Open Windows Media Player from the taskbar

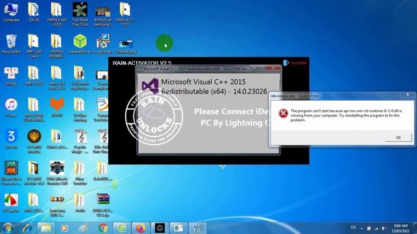pos(64,228)
